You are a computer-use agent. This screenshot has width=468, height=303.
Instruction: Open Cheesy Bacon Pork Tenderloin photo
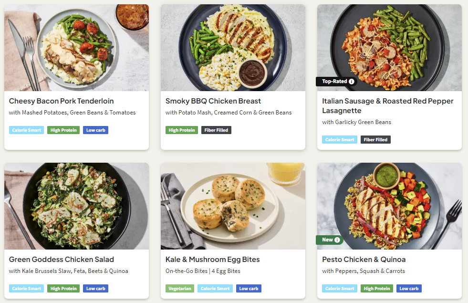point(76,48)
